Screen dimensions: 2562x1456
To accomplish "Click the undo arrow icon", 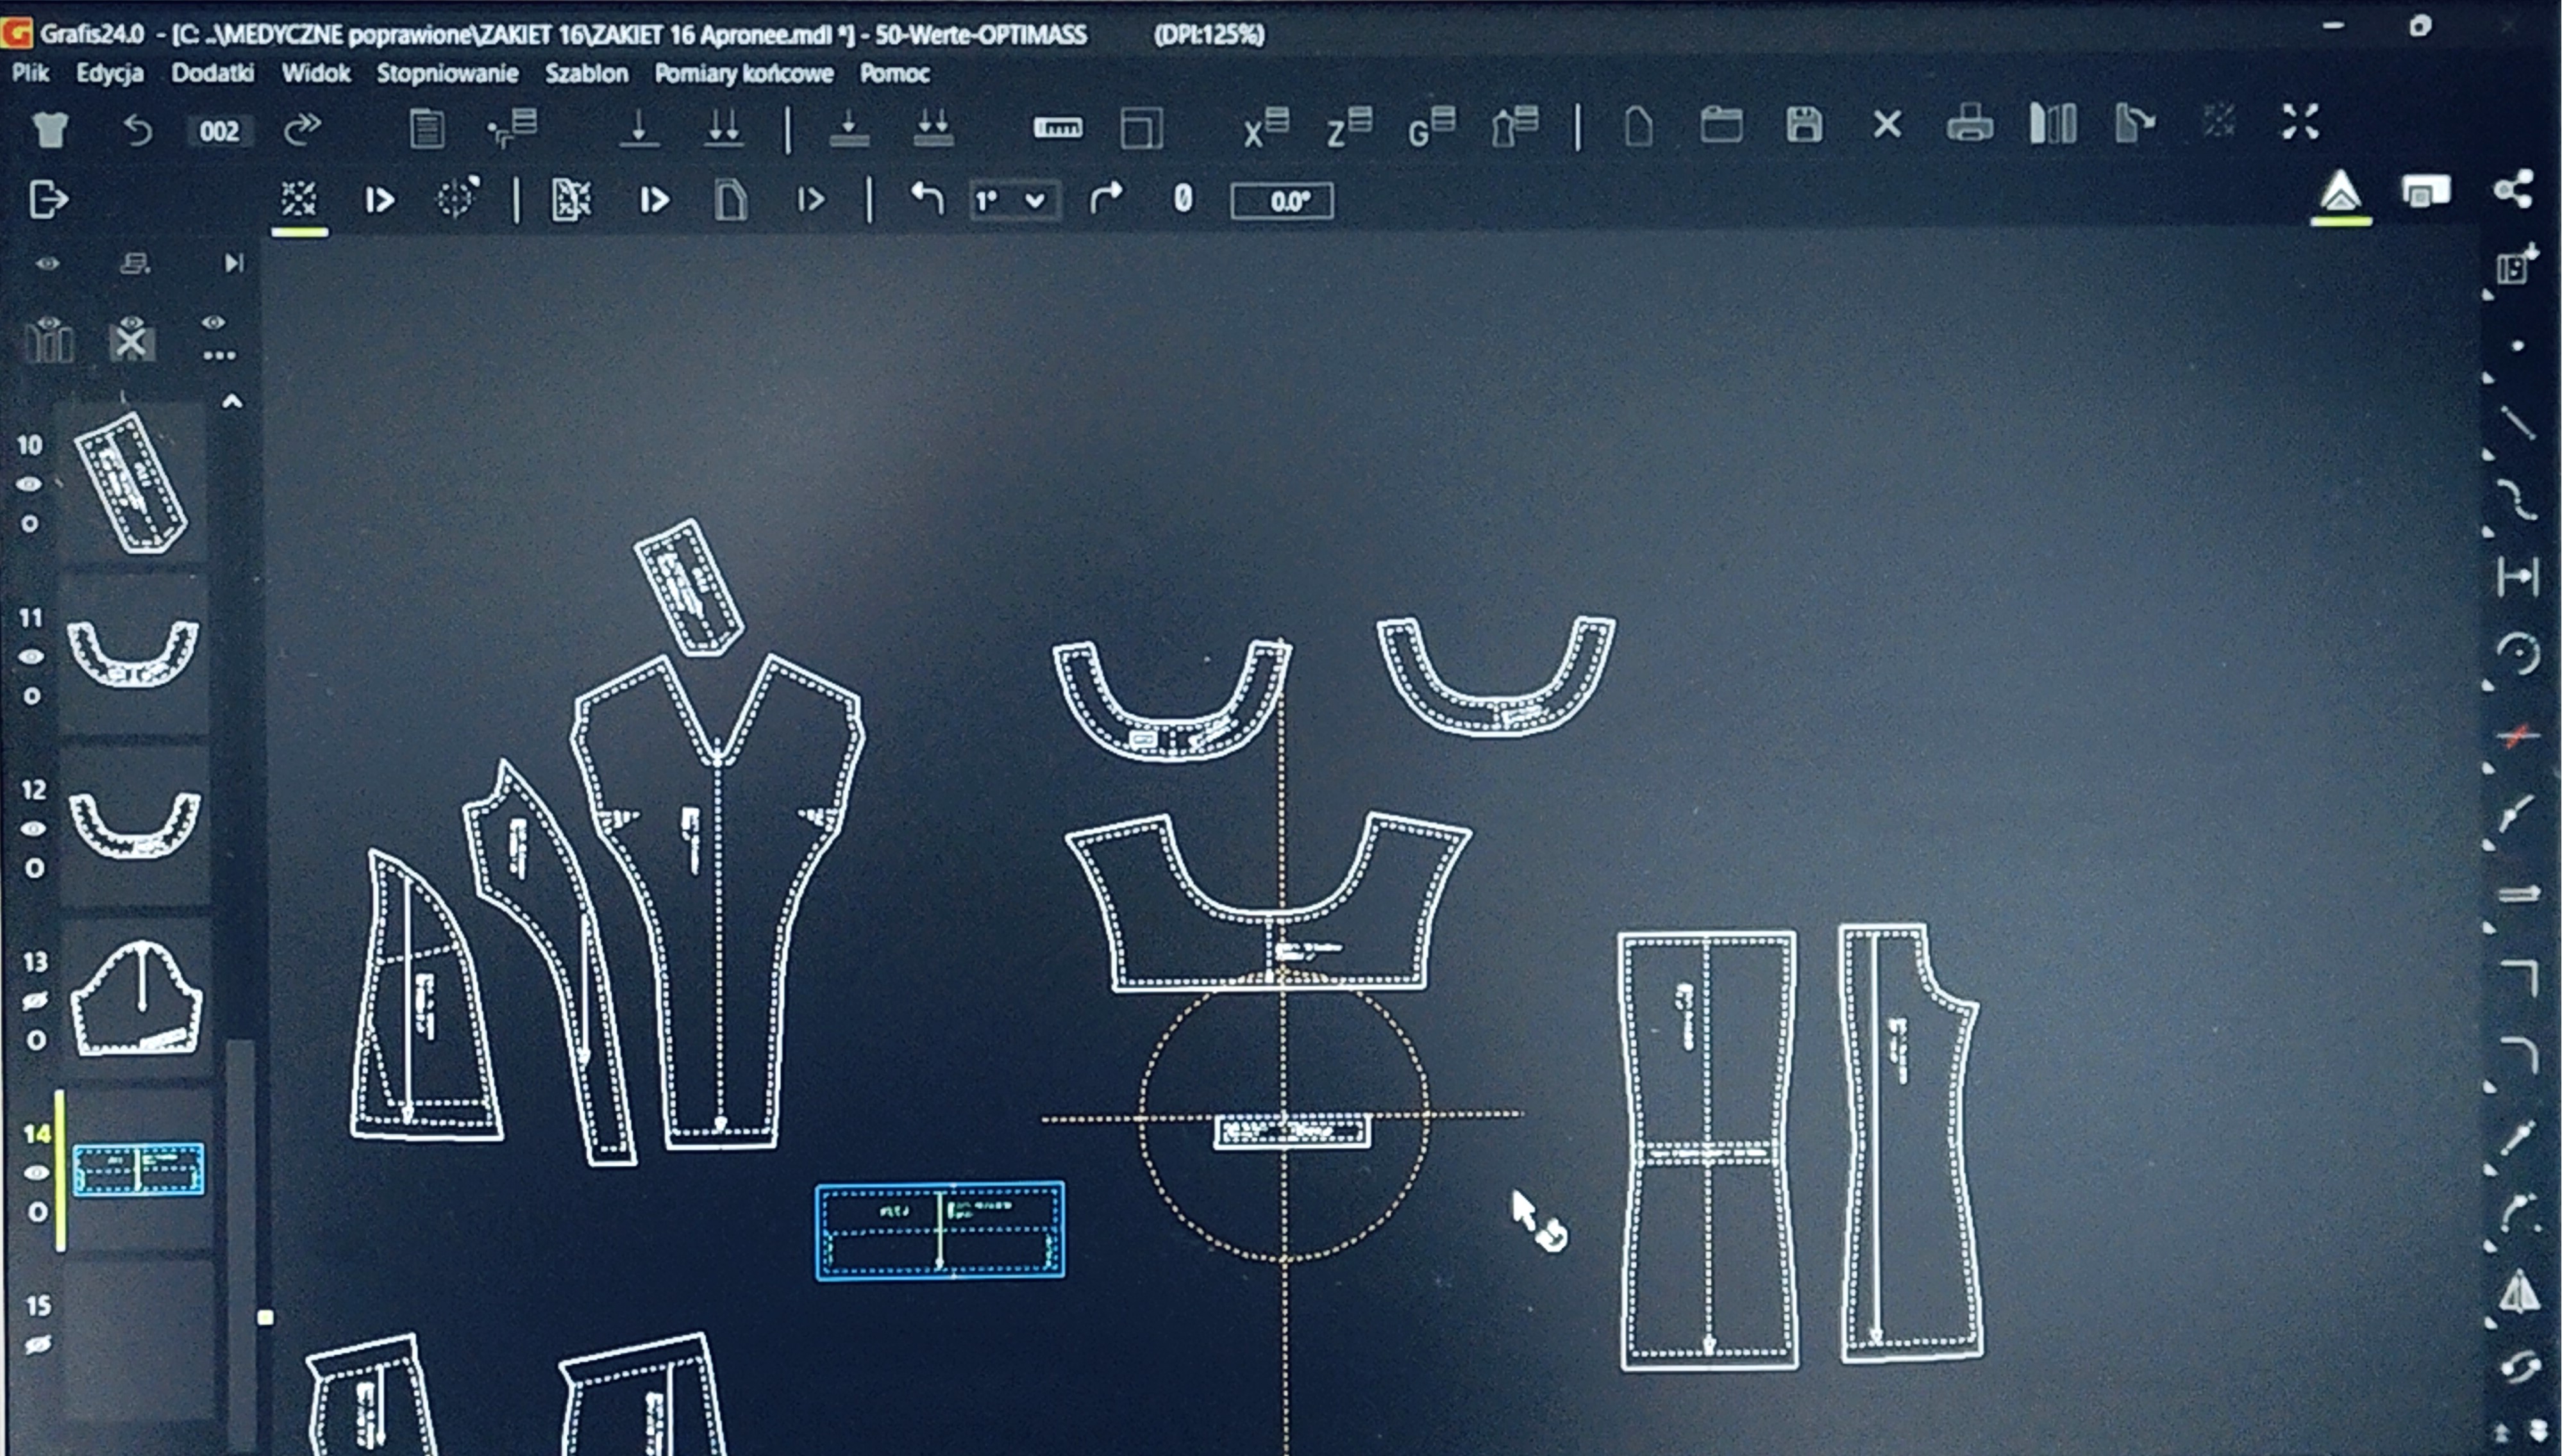I will tap(138, 130).
